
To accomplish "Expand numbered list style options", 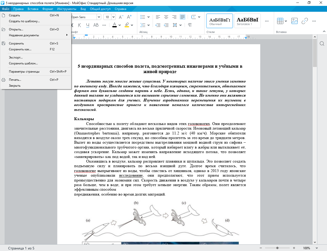I will [149, 25].
